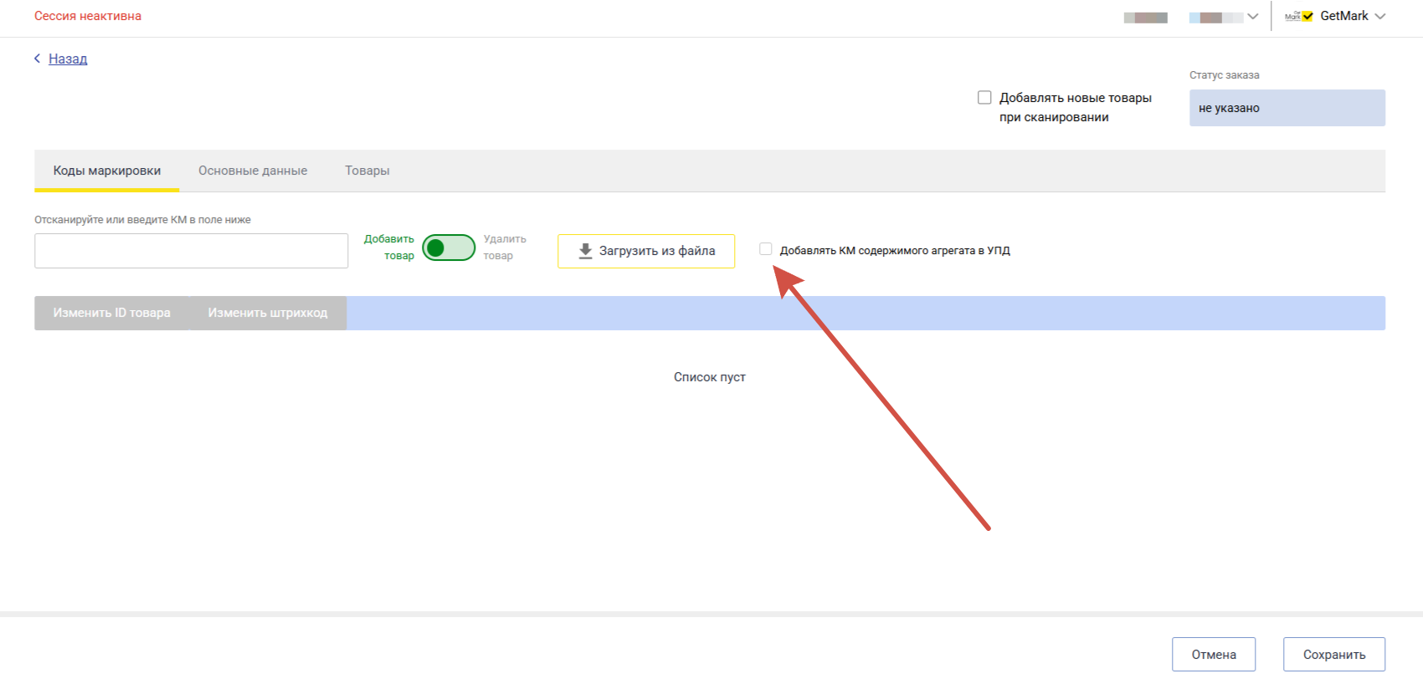Click the Добавить товар label
The image size is (1423, 699).
pos(389,247)
